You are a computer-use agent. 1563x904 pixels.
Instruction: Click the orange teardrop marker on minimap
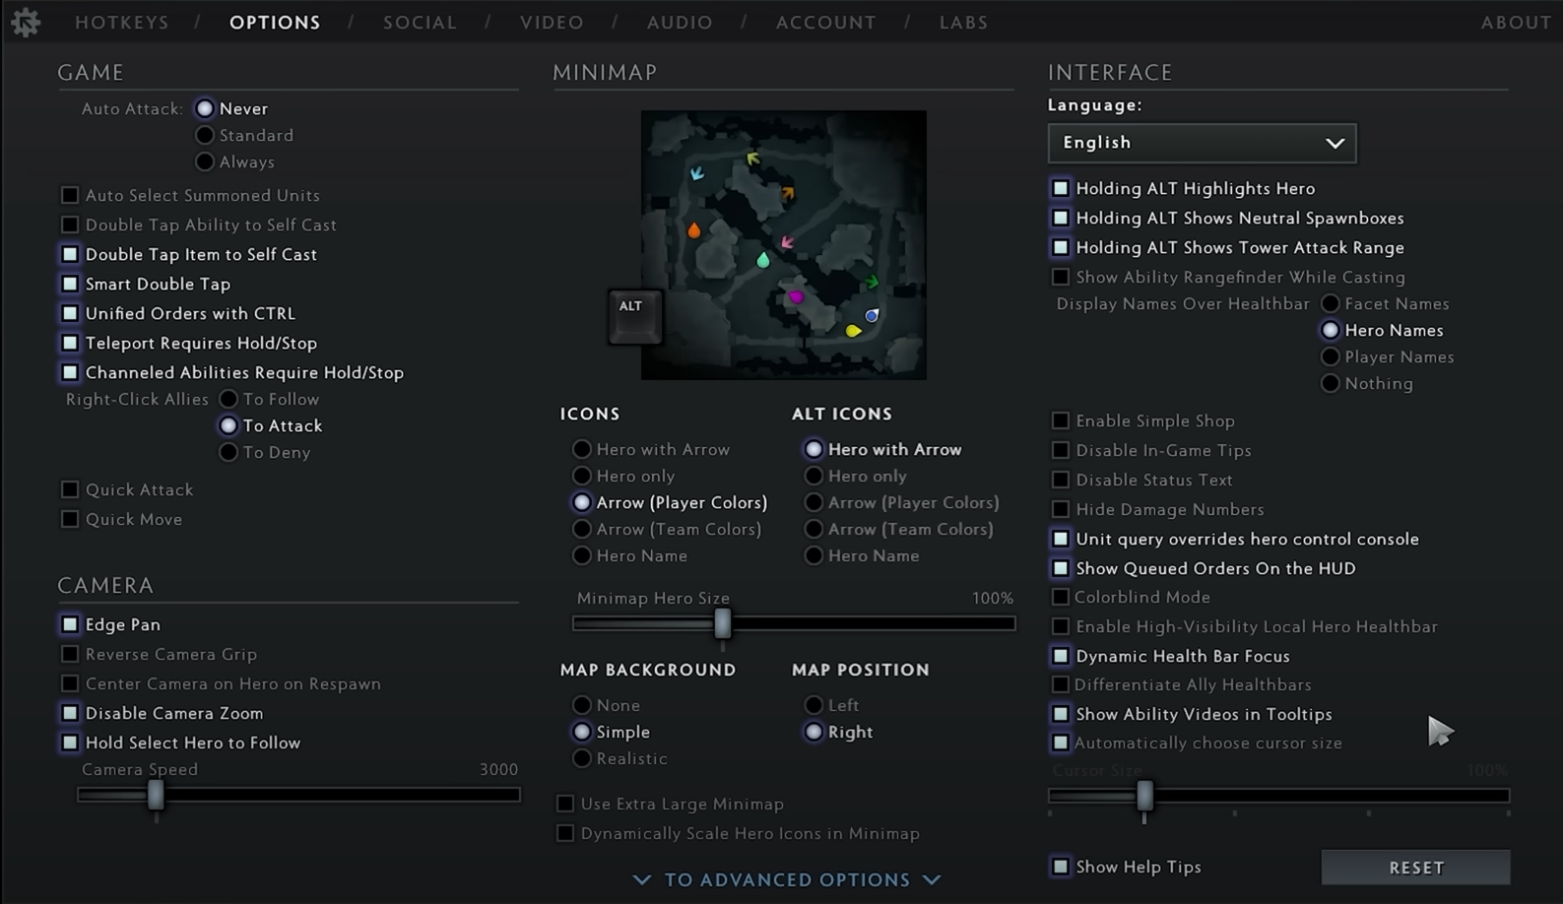[x=693, y=230]
